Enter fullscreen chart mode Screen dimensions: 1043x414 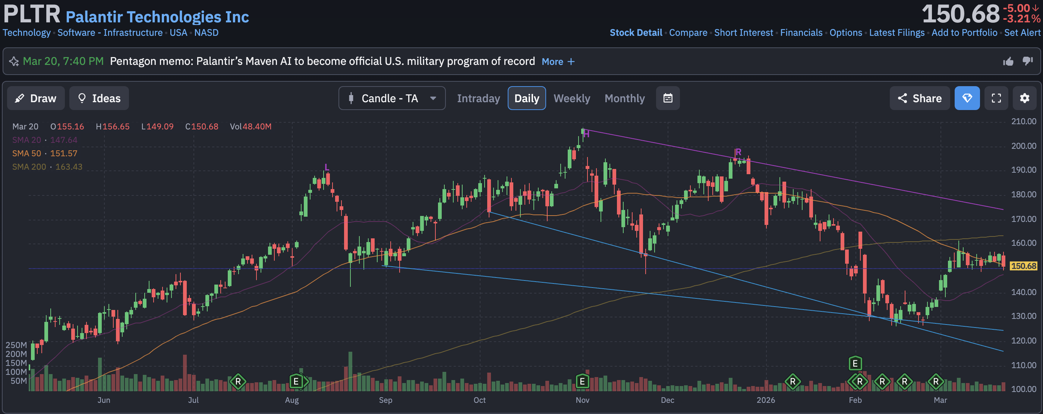(996, 98)
